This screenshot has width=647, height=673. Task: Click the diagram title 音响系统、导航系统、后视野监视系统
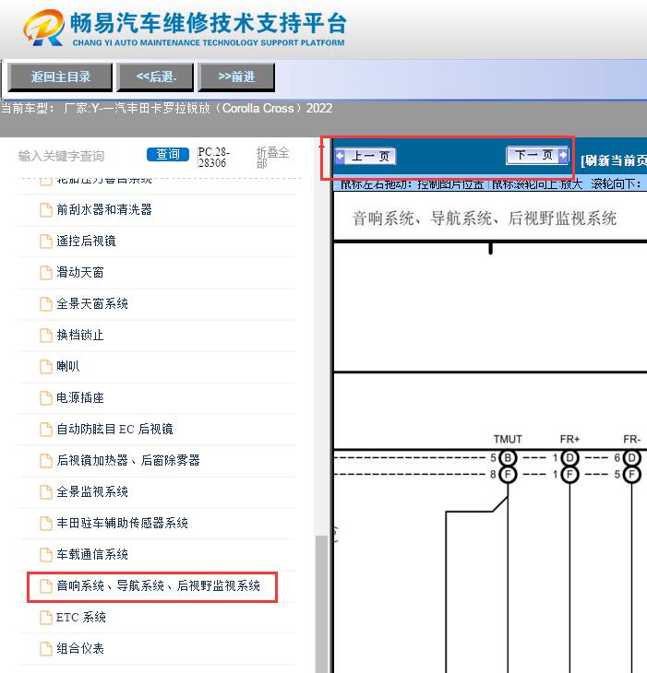(485, 218)
